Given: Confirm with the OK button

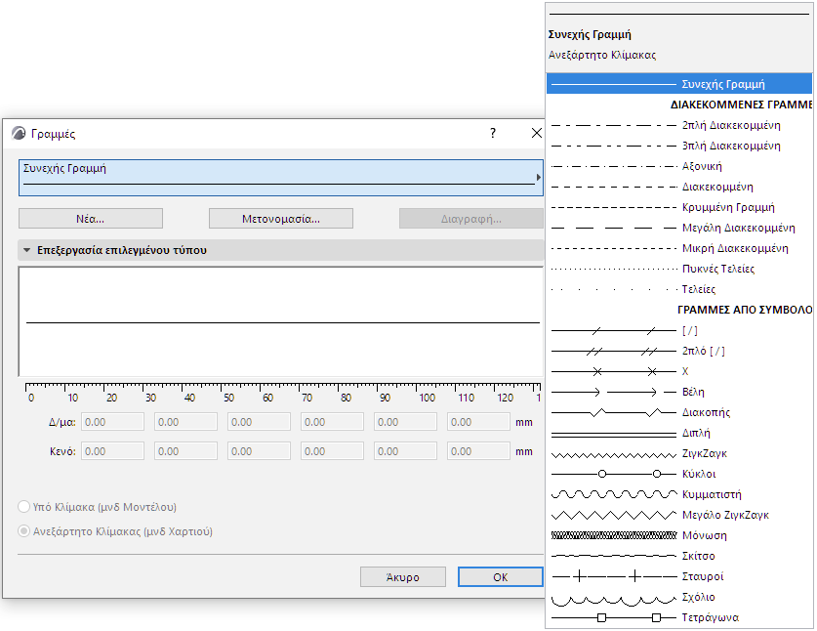Looking at the screenshot, I should coord(500,576).
